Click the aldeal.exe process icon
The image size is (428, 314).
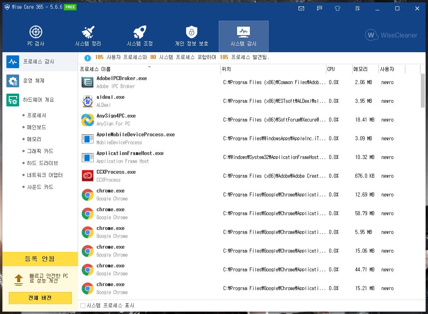click(x=88, y=101)
